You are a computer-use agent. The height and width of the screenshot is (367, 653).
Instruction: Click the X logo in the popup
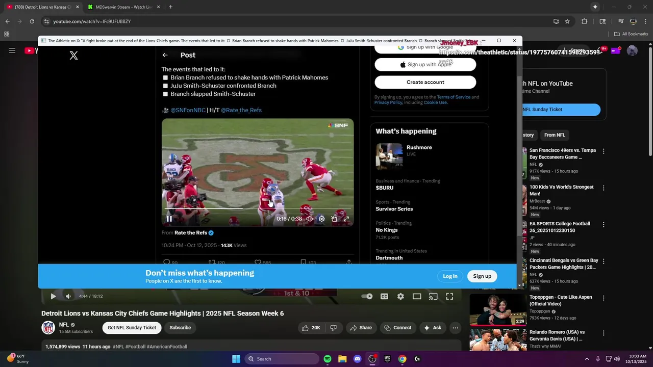(x=74, y=56)
